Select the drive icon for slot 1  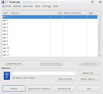(4, 17)
